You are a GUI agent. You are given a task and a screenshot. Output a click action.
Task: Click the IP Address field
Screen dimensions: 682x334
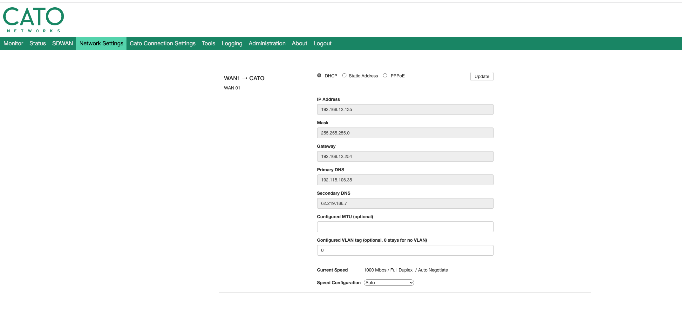pyautogui.click(x=405, y=109)
